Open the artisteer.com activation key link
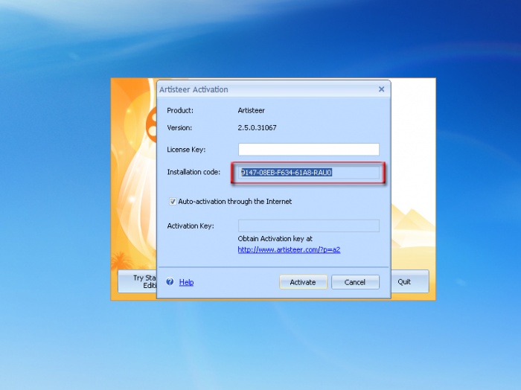This screenshot has width=521, height=390. tap(289, 250)
